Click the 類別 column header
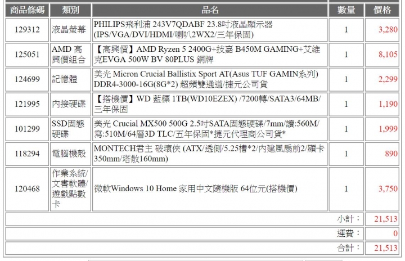This screenshot has height=261, width=405. [70, 10]
